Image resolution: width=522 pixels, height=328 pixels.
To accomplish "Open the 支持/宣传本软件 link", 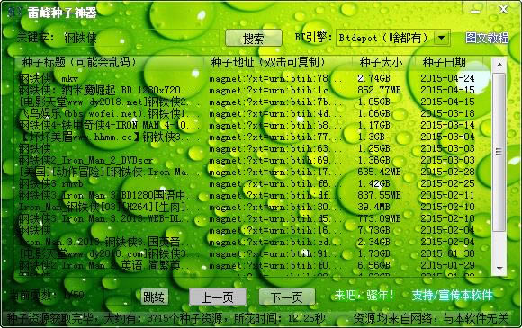I will click(x=452, y=295).
